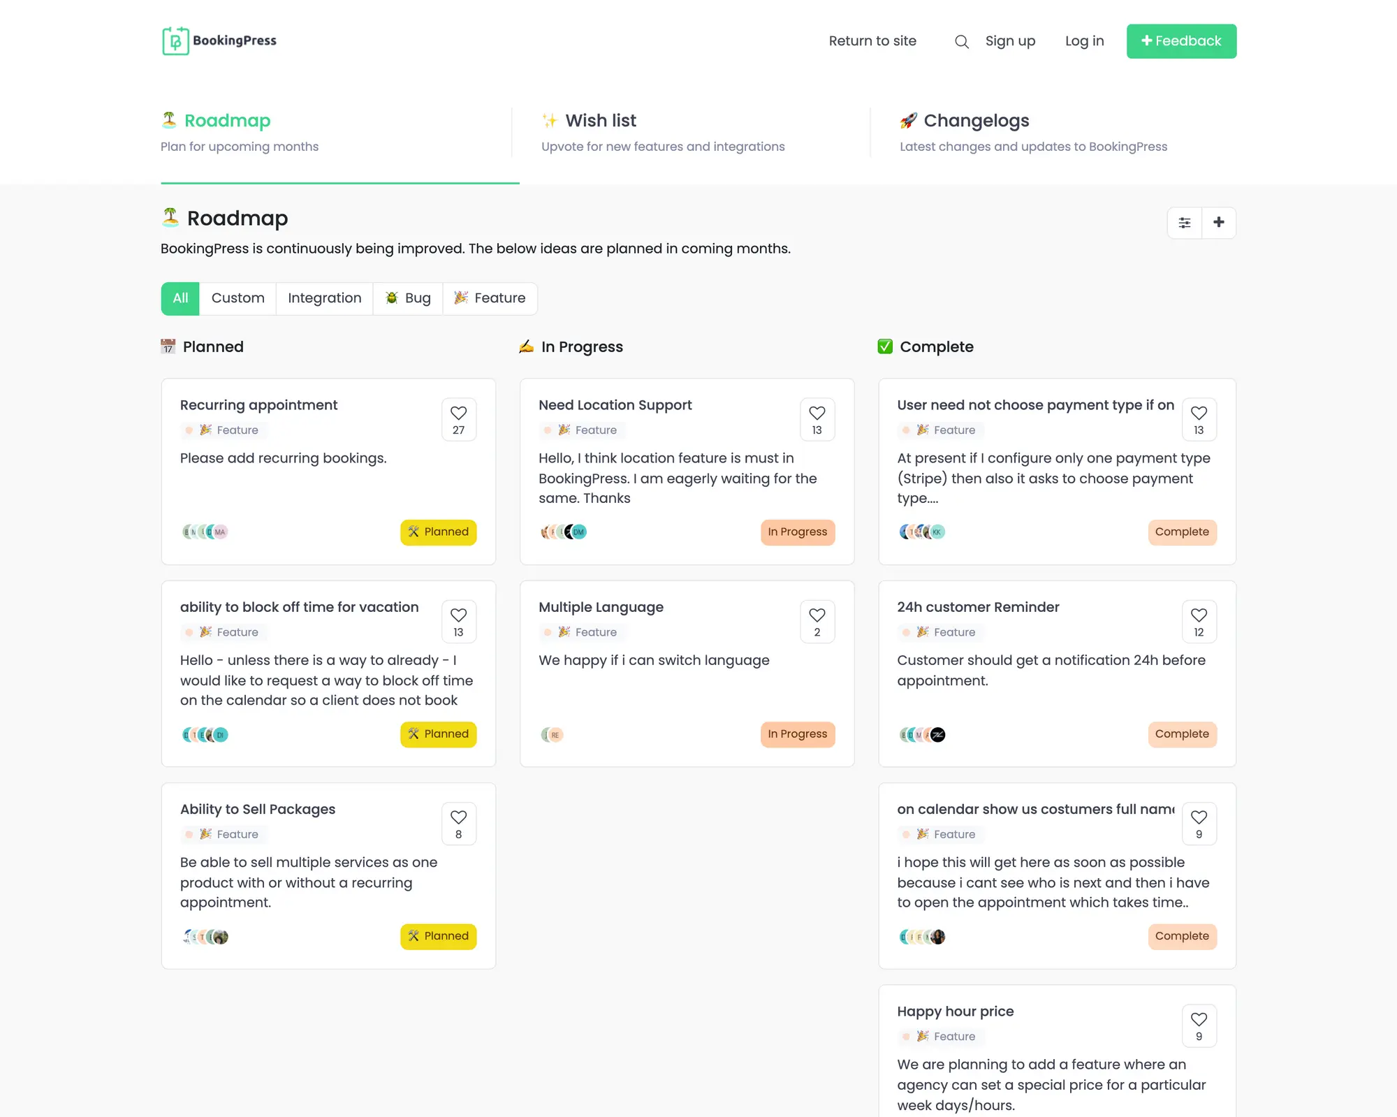The image size is (1397, 1117).
Task: Click the Return to site link
Action: coord(872,41)
